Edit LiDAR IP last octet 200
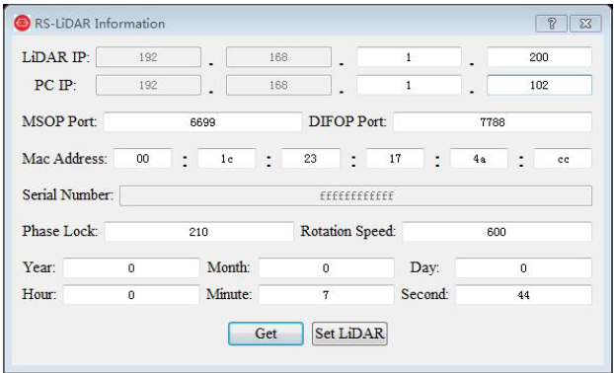The height and width of the screenshot is (373, 614). click(x=539, y=57)
